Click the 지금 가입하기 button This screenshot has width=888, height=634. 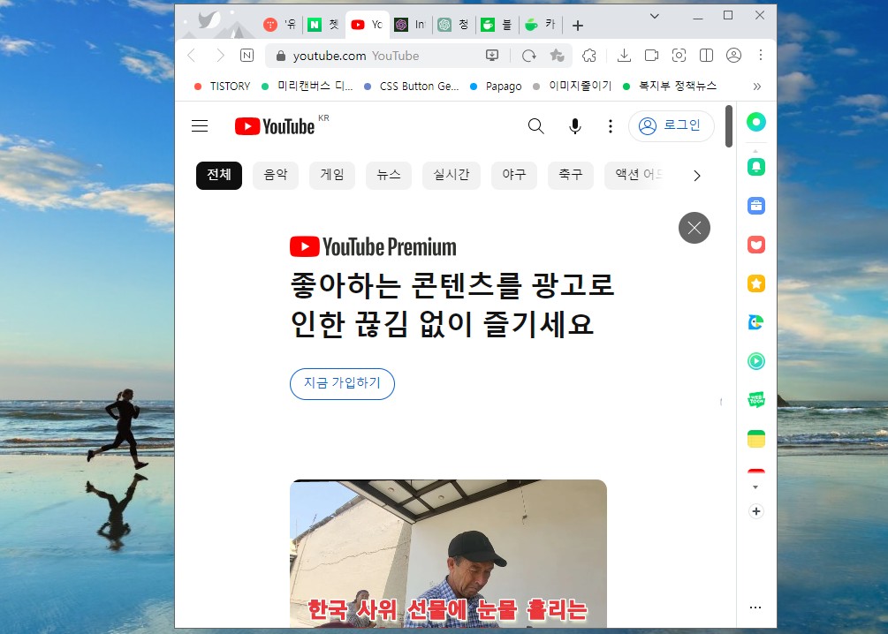click(342, 384)
